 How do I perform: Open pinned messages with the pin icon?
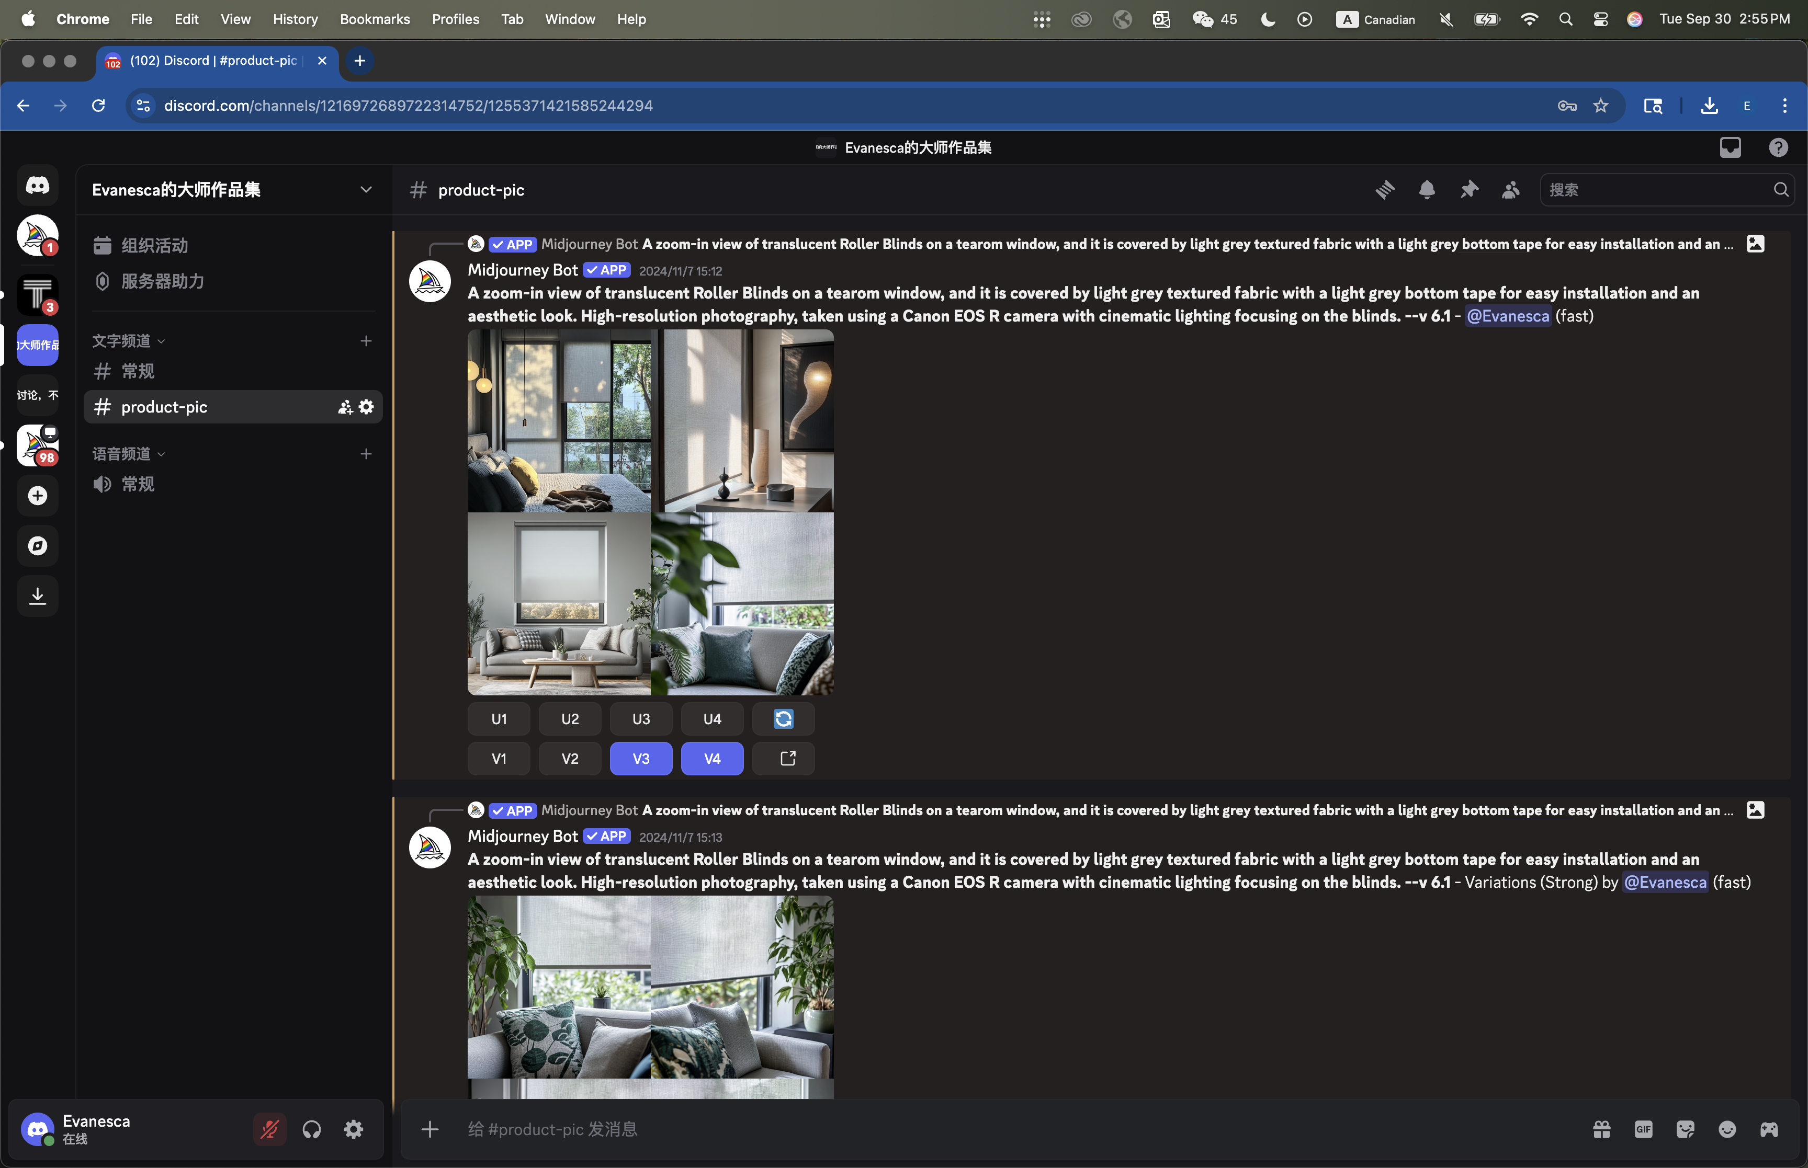pyautogui.click(x=1469, y=190)
